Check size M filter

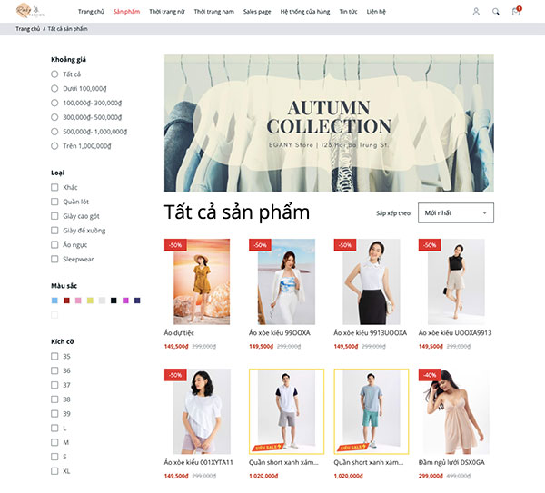54,442
